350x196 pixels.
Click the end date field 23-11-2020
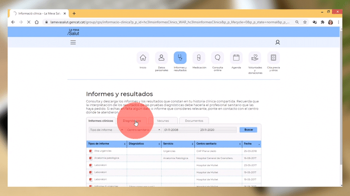(x=217, y=130)
